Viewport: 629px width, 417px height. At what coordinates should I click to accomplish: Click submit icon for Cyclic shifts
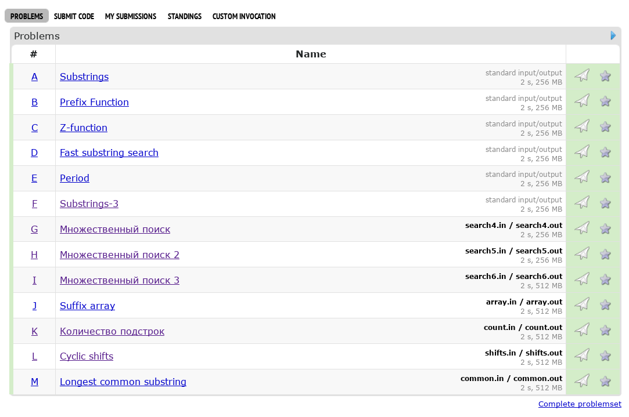581,356
